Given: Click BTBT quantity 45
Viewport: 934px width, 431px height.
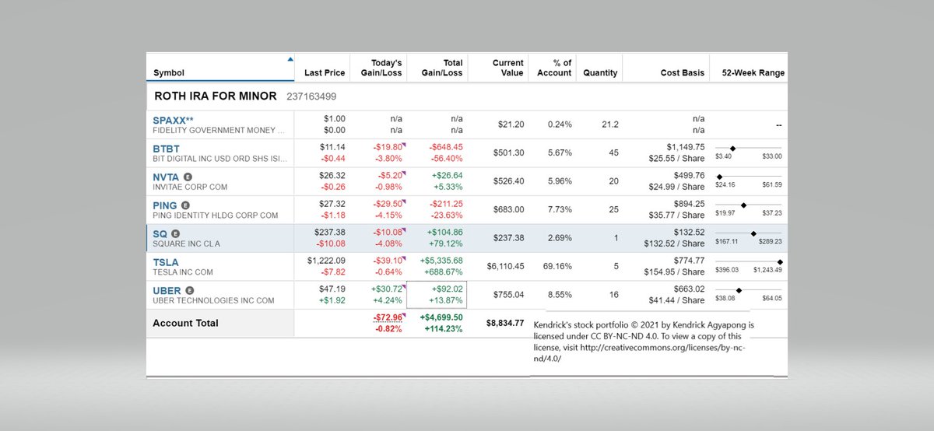Looking at the screenshot, I should [x=613, y=152].
